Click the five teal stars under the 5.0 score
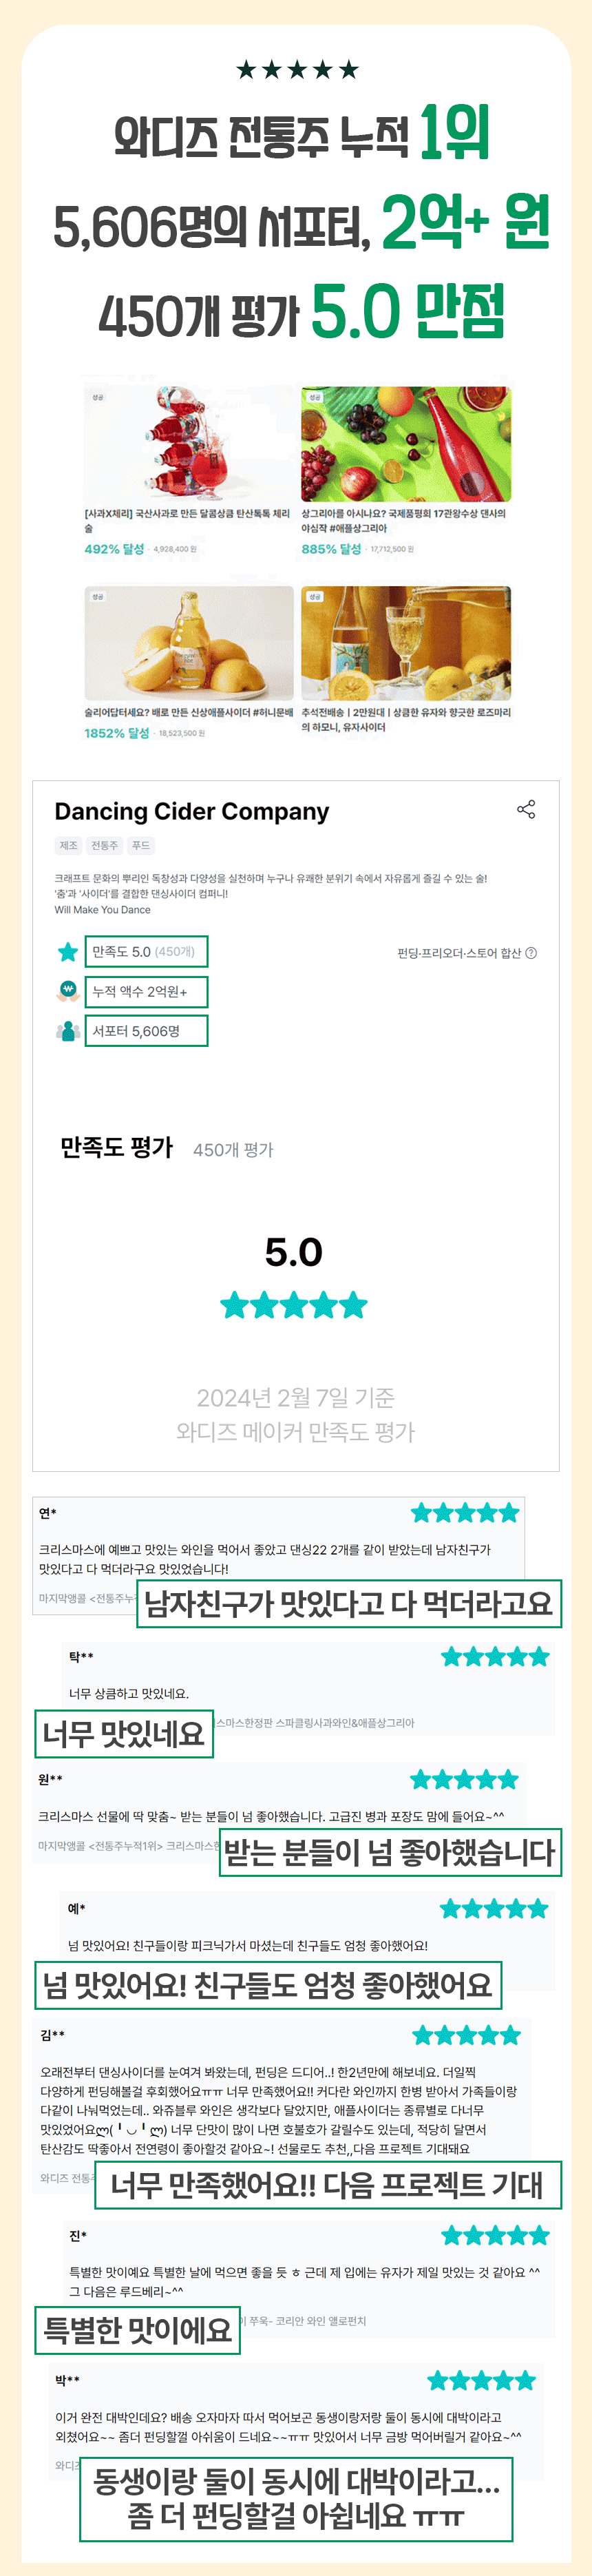592x2576 pixels. pyautogui.click(x=294, y=1305)
